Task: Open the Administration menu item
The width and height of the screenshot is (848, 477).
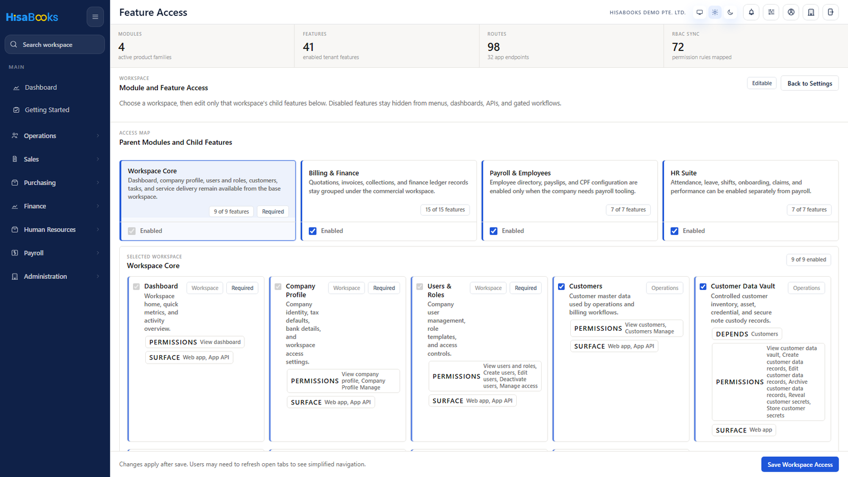Action: click(55, 276)
